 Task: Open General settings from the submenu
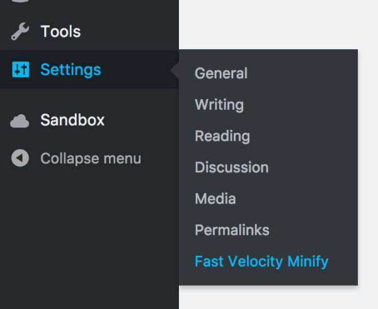(221, 73)
